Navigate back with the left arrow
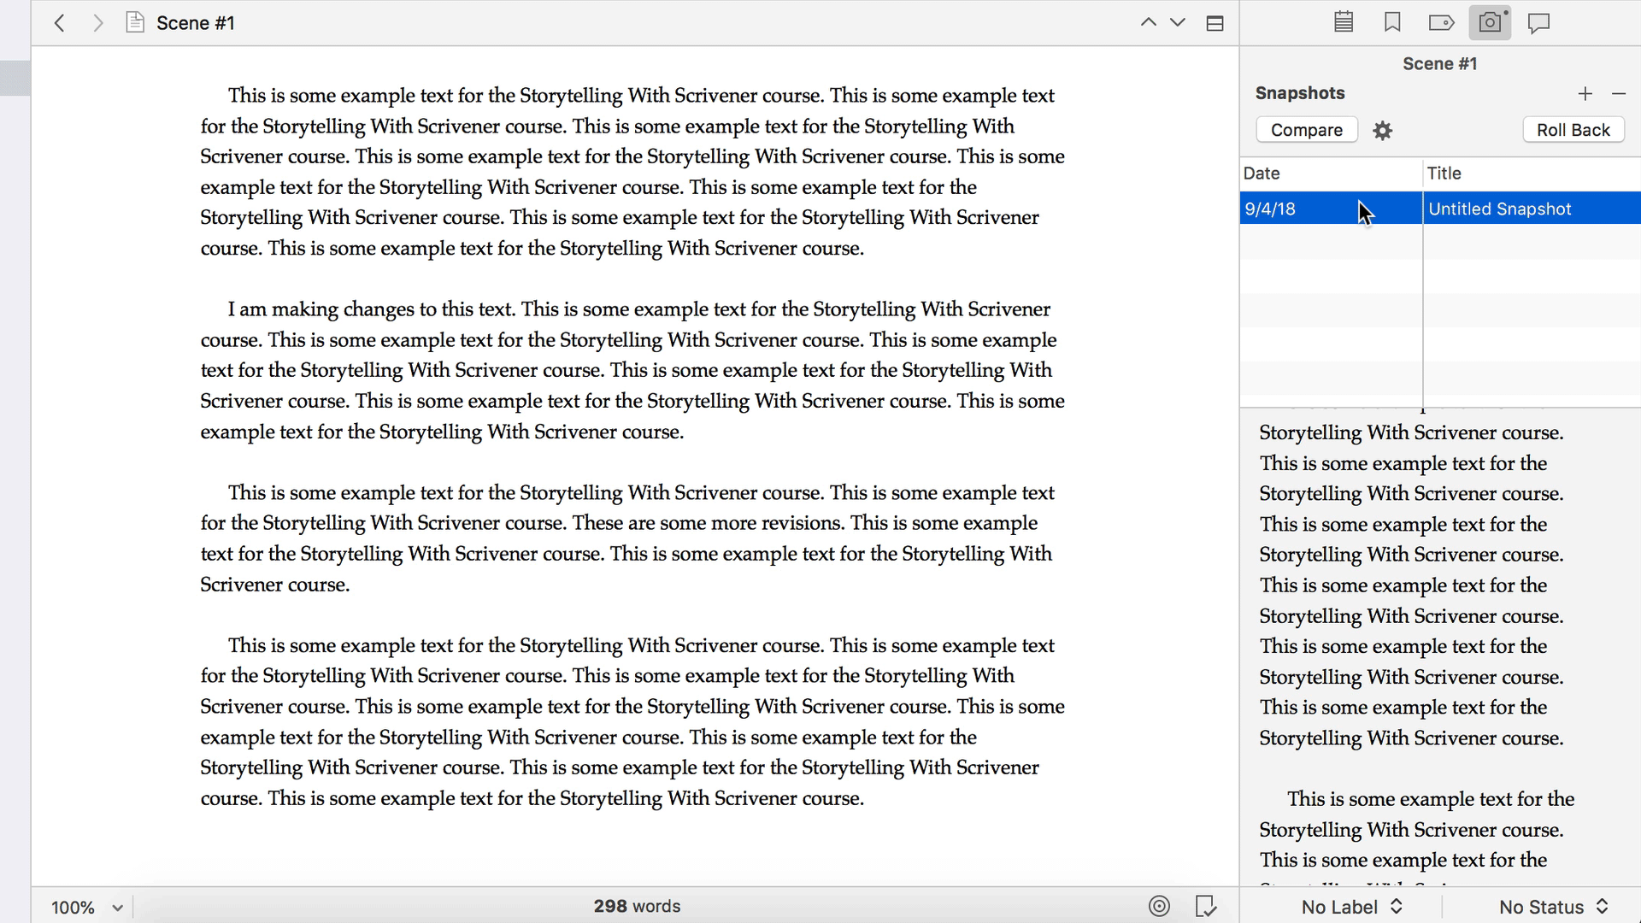Screen dimensions: 1641x923 point(59,23)
